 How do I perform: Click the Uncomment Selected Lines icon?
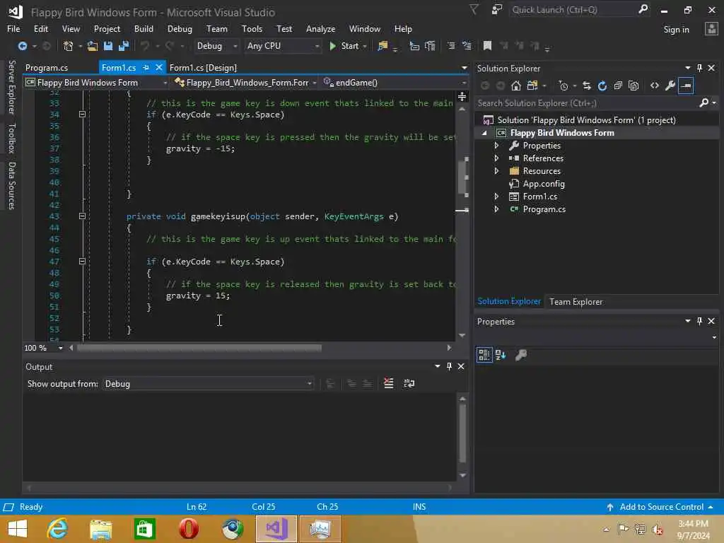467,46
